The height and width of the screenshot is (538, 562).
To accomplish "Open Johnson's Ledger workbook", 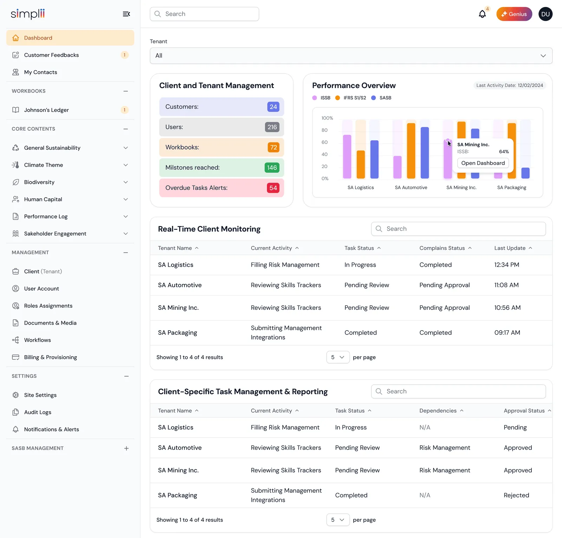I will (x=70, y=110).
